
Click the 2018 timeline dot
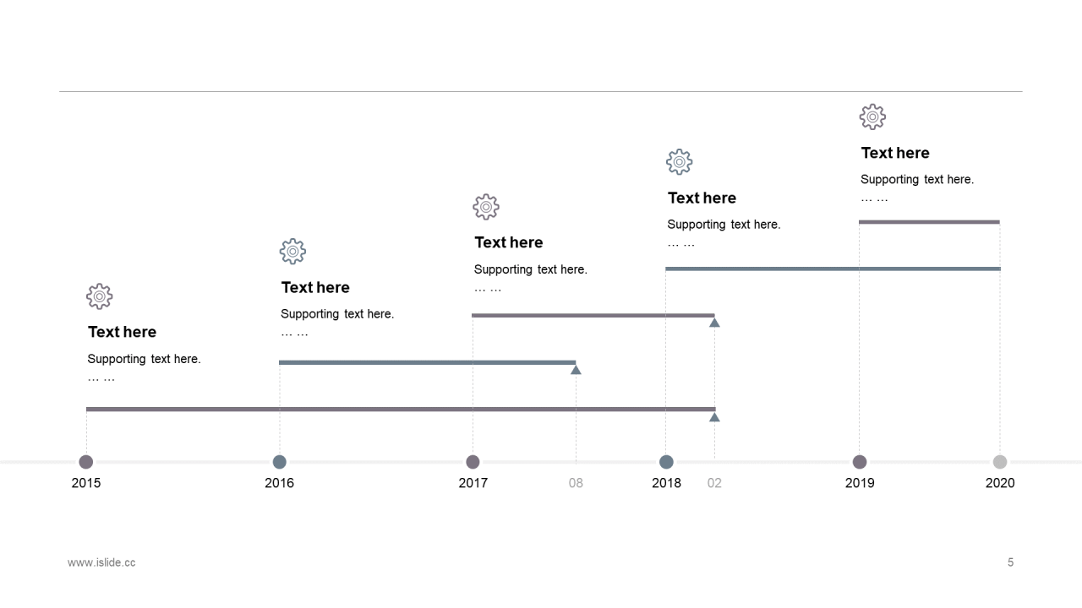[666, 462]
